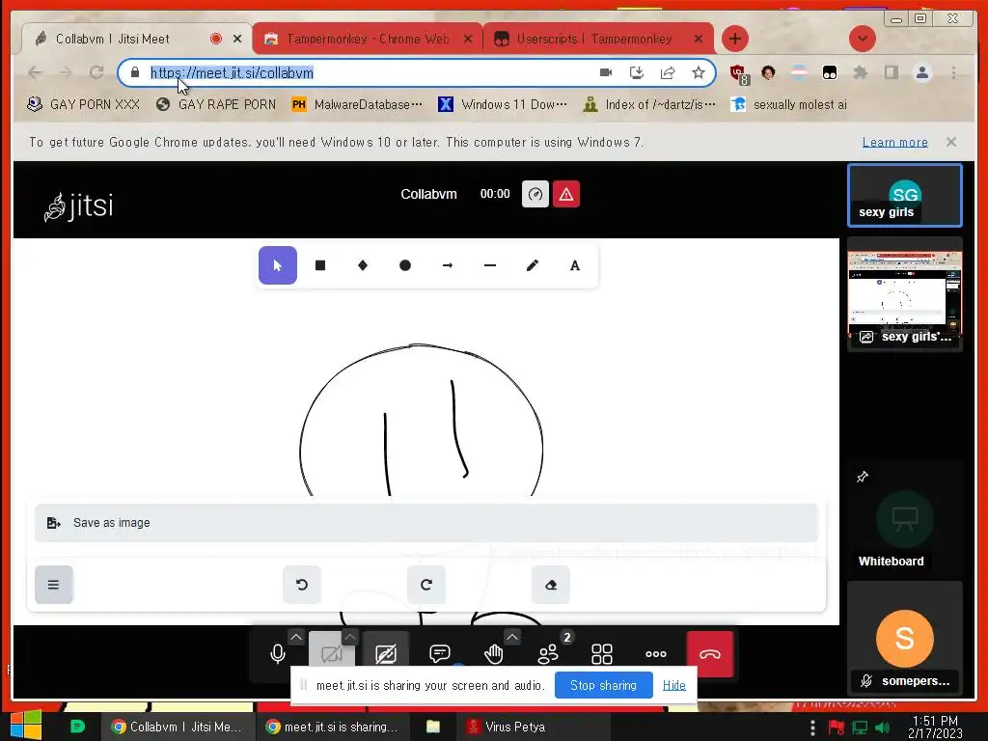
Task: Open the participants list
Action: (548, 654)
